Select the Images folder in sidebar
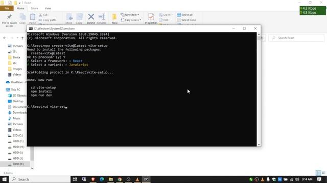Screen dimensions: 327x183 click(15, 69)
